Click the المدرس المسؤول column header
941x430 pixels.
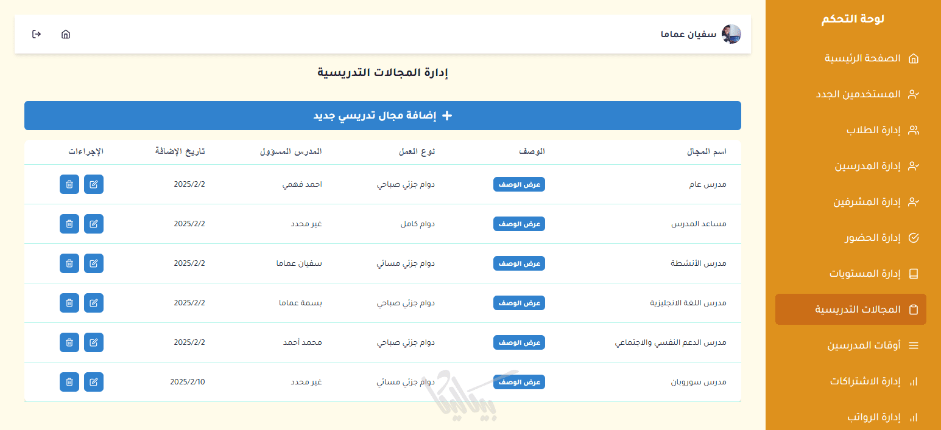(x=291, y=151)
